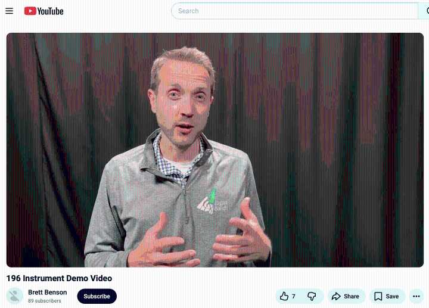Click the Save bookmark icon
The height and width of the screenshot is (308, 429).
[378, 296]
